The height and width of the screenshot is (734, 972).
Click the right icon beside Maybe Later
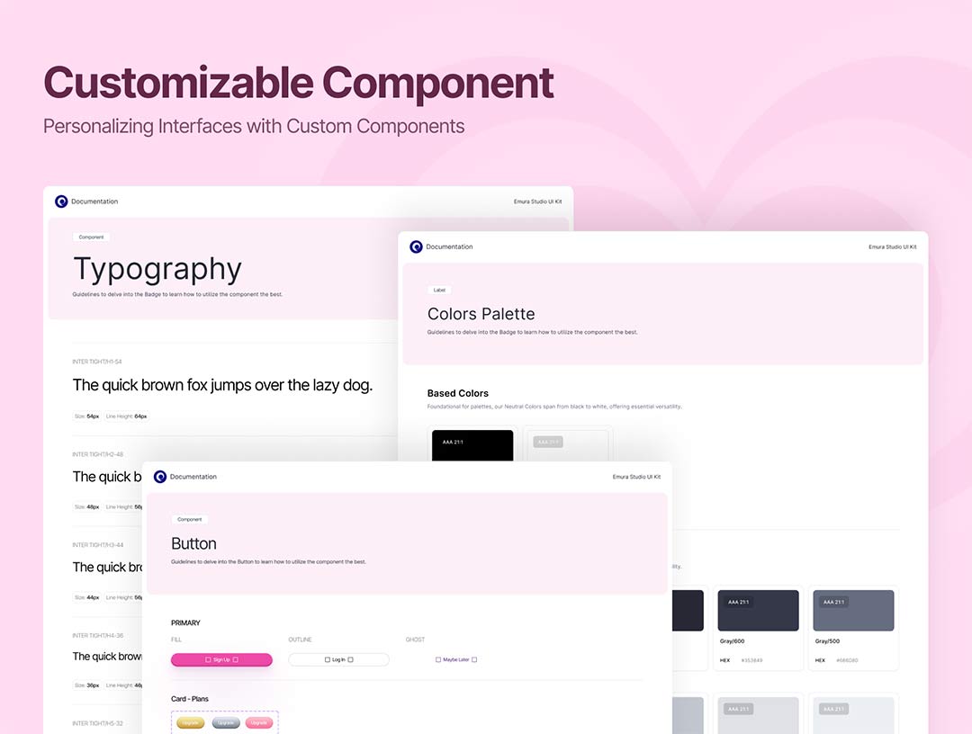point(474,659)
